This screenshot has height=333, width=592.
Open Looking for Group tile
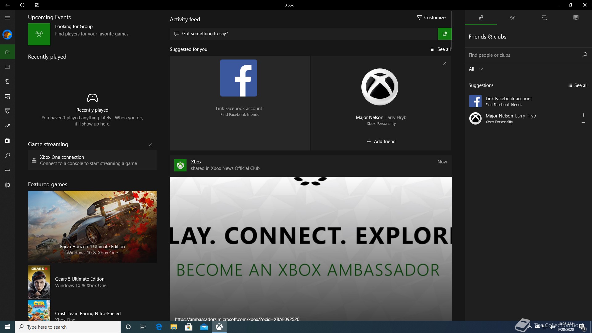tap(92, 34)
